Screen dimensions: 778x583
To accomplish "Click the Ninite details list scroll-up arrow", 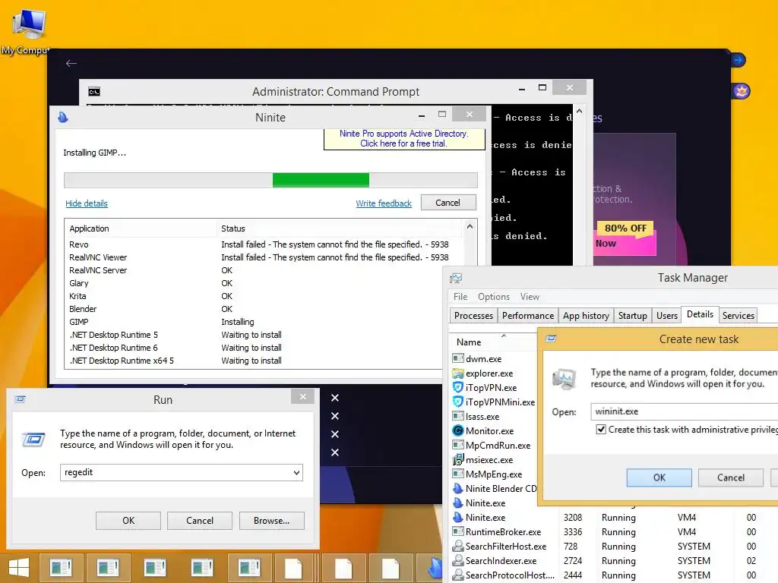I will point(470,226).
